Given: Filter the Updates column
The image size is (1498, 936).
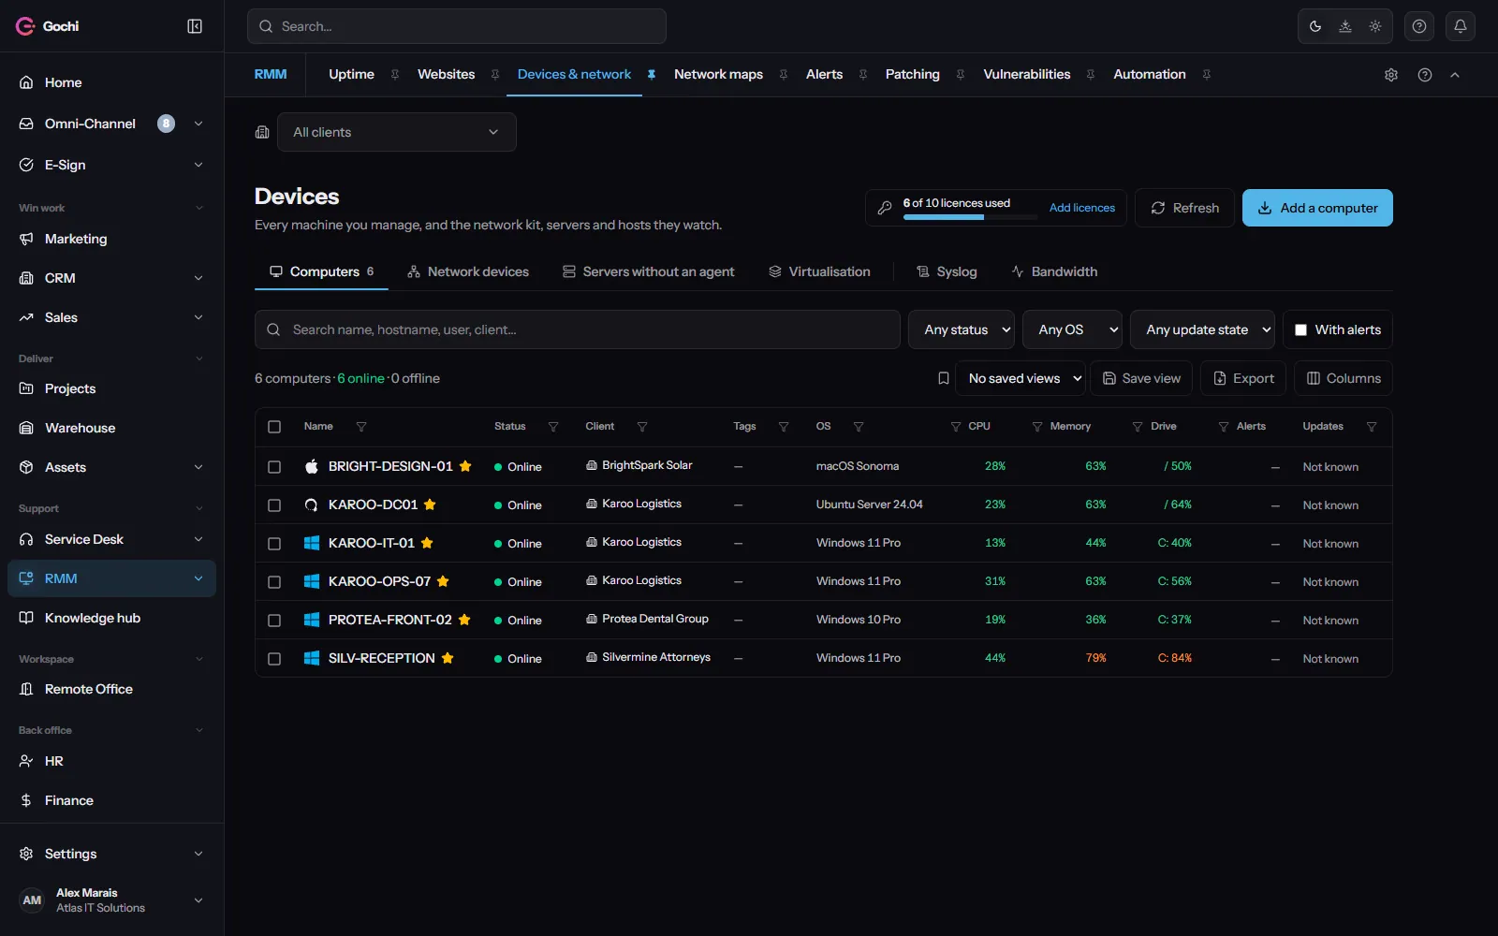Looking at the screenshot, I should click(x=1372, y=427).
